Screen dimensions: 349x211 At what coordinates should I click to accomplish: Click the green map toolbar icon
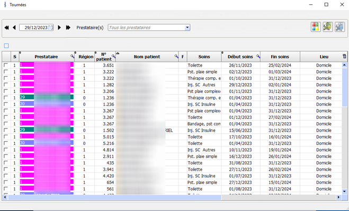[x=328, y=27]
